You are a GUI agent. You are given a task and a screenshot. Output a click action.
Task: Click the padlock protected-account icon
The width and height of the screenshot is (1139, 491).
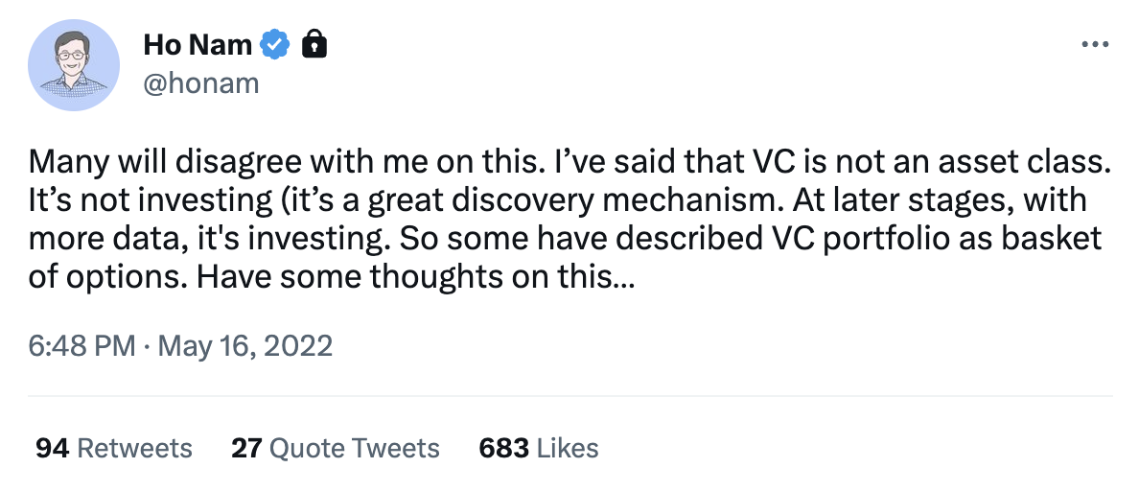(x=314, y=44)
